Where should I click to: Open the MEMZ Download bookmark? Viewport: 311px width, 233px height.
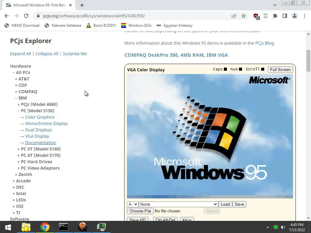tap(22, 25)
